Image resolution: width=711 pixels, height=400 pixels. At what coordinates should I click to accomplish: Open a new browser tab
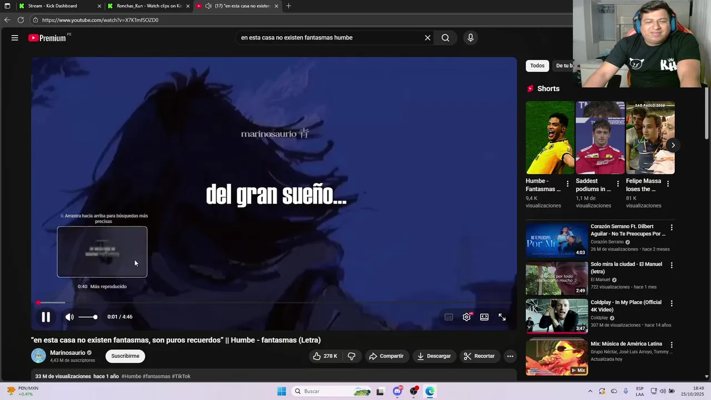288,6
